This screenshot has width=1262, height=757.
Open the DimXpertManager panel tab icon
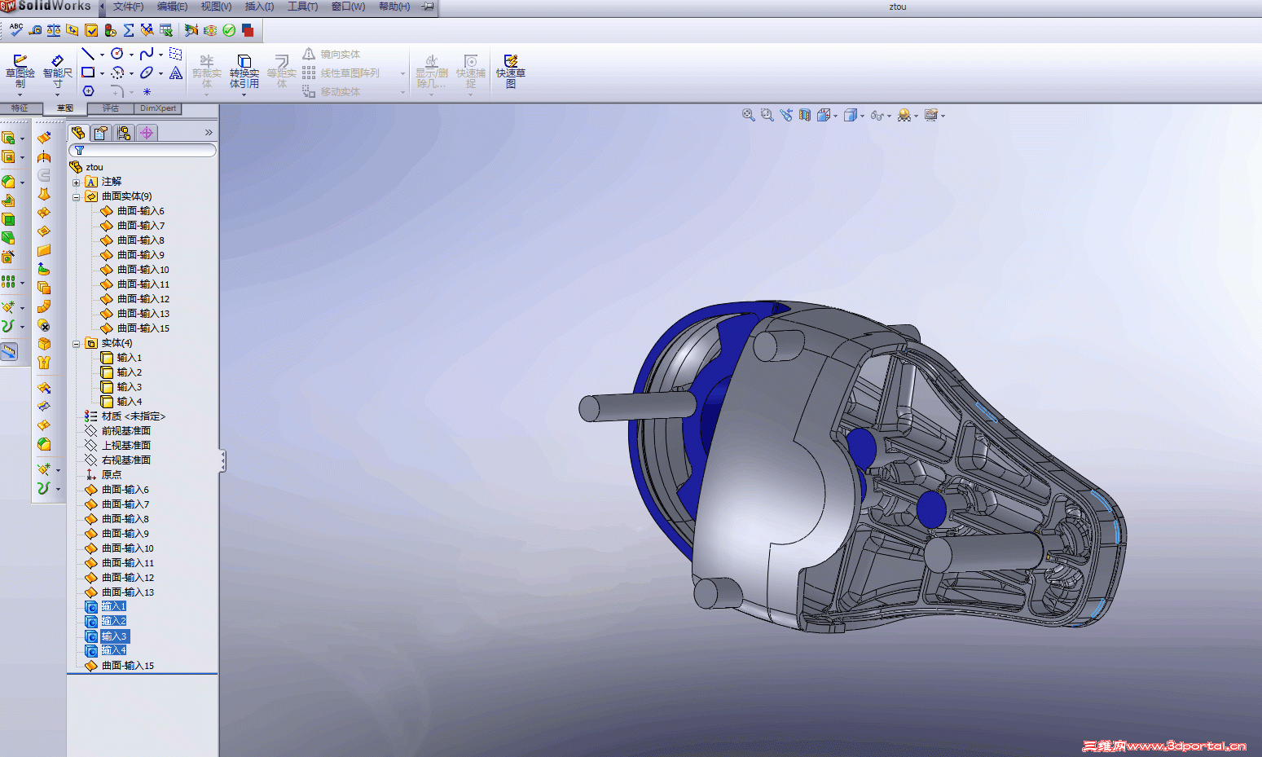point(147,133)
